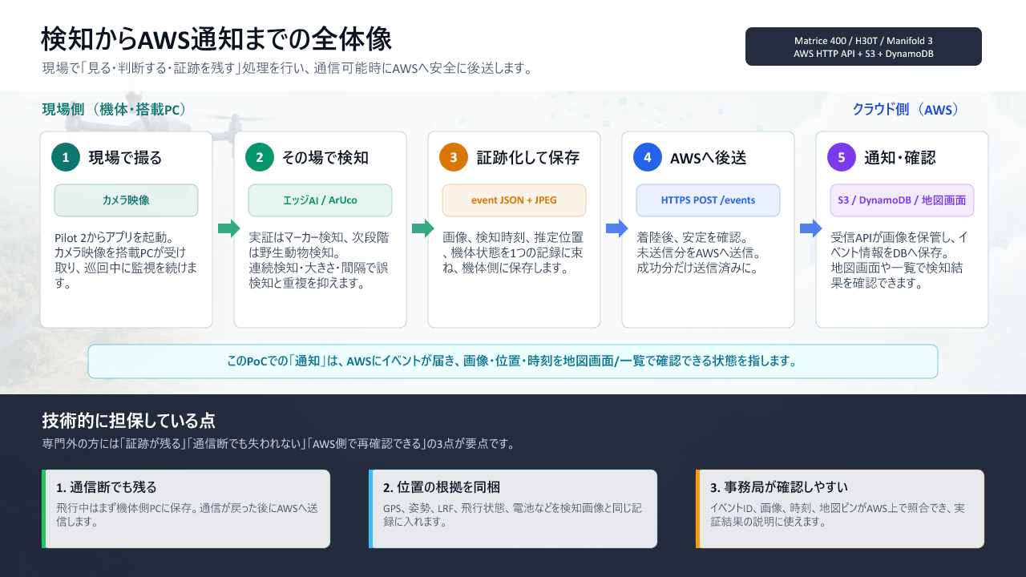Click the description beginning 着陸後、安定を確認
Image resolution: width=1026 pixels, height=577 pixels.
point(699,252)
